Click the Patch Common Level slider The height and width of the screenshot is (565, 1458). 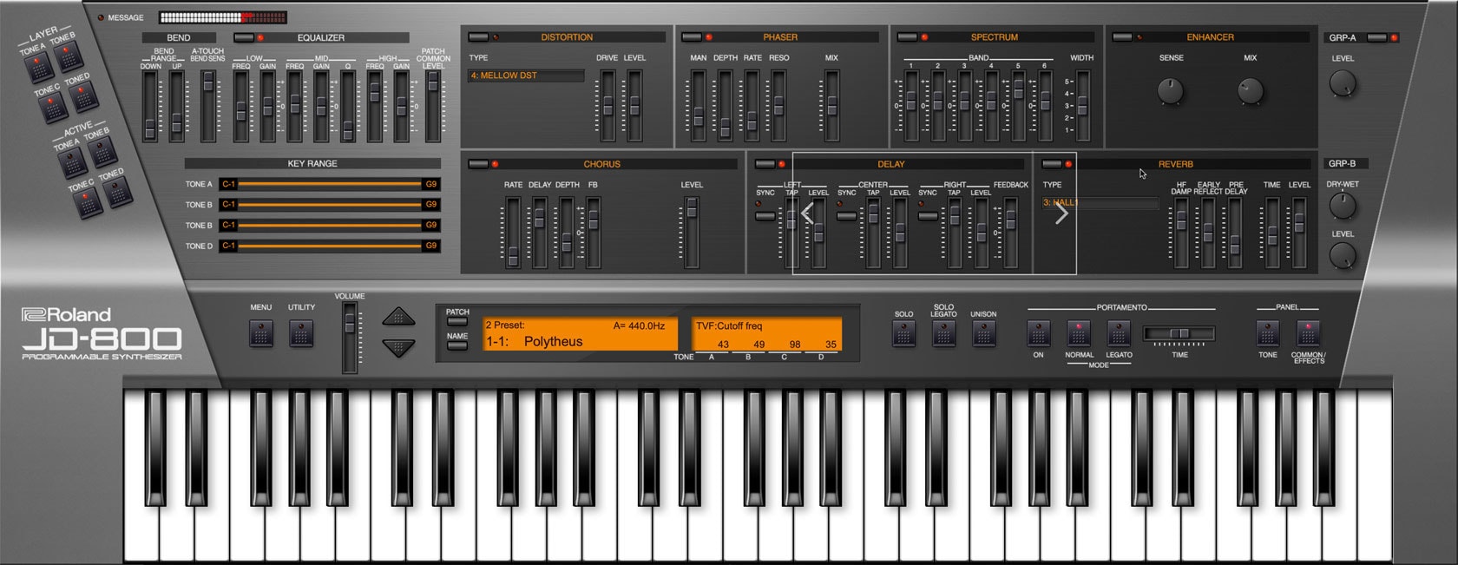[x=432, y=106]
